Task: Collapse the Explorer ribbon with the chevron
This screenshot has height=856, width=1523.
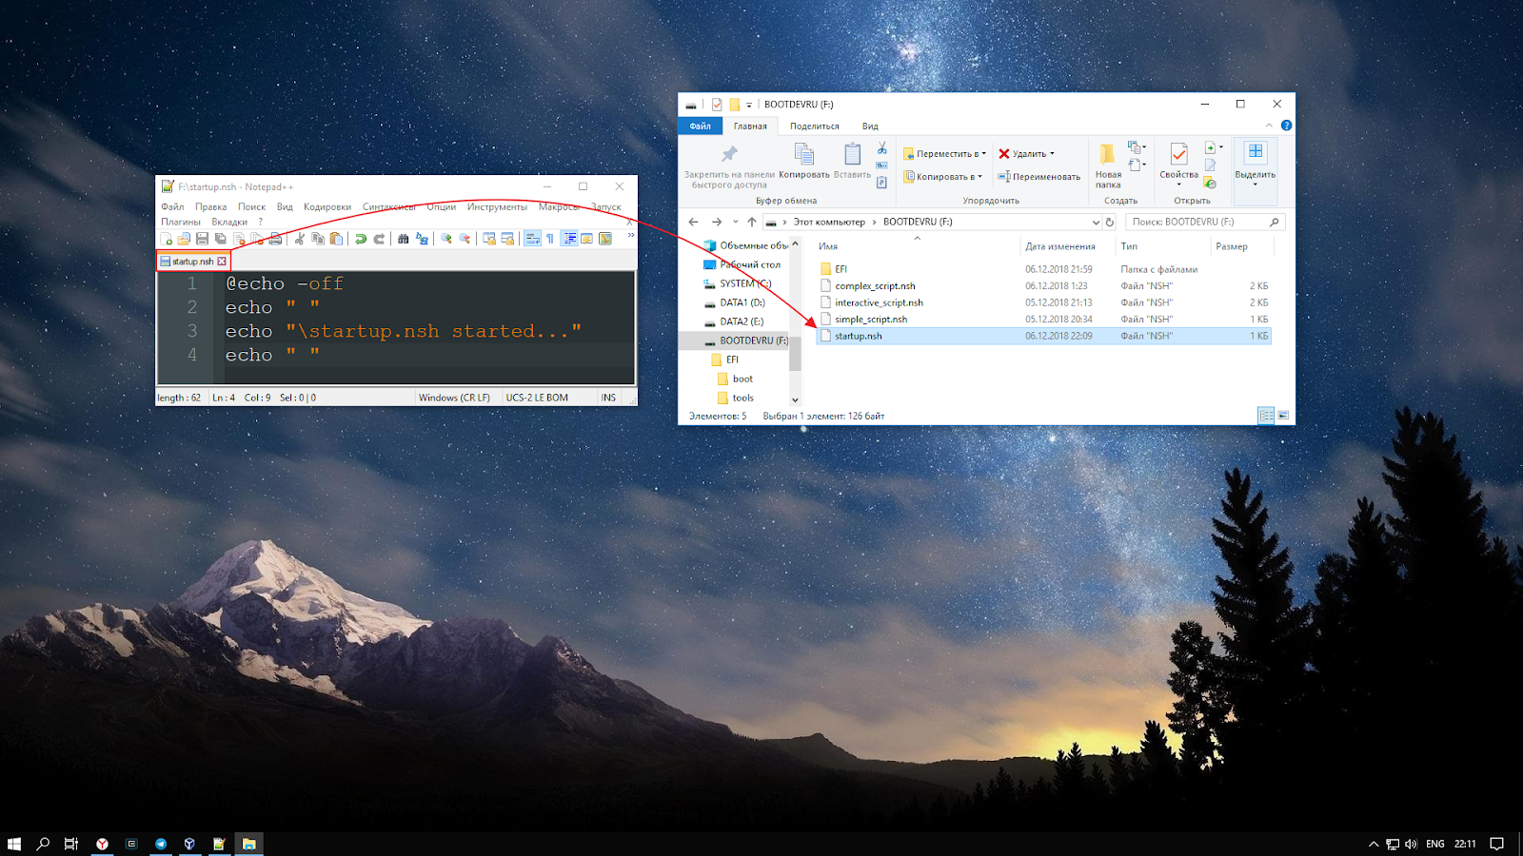Action: coord(1268,126)
